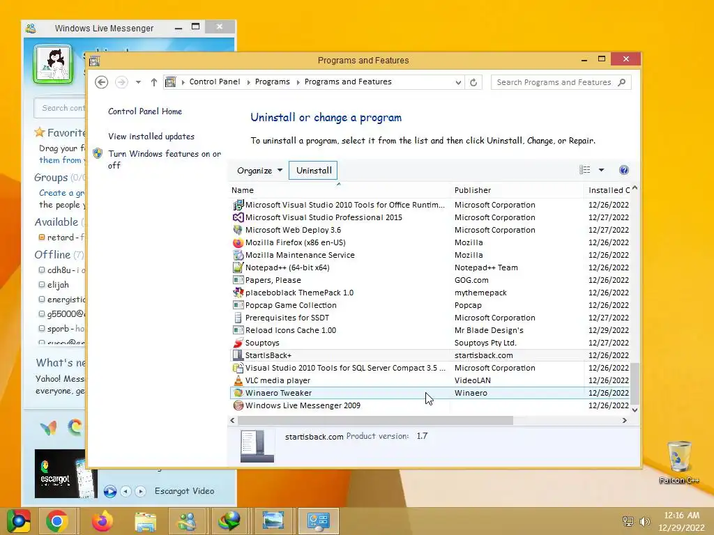
Task: Switch to Messenger taskbar icon
Action: (x=187, y=521)
